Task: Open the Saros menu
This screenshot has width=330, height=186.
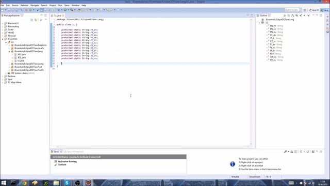Action: [x=67, y=5]
